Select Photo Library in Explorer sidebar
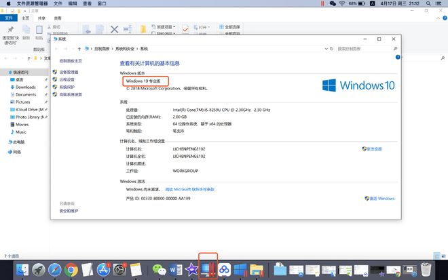The width and height of the screenshot is (448, 280). (26, 117)
